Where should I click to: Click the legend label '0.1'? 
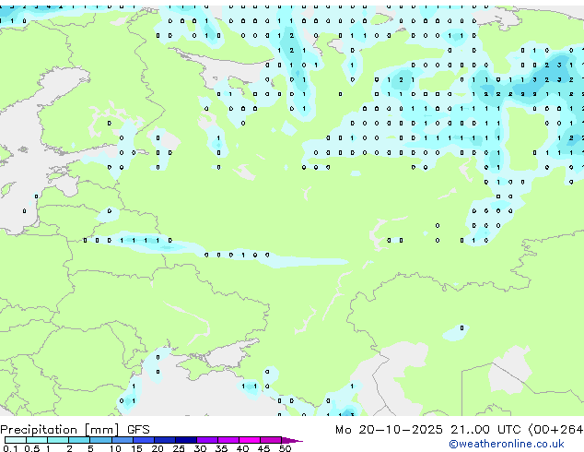coord(10,448)
